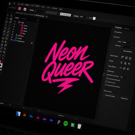The height and width of the screenshot is (135, 135).
Task: Select the Direct Selection tool
Action: [x=11, y=15]
